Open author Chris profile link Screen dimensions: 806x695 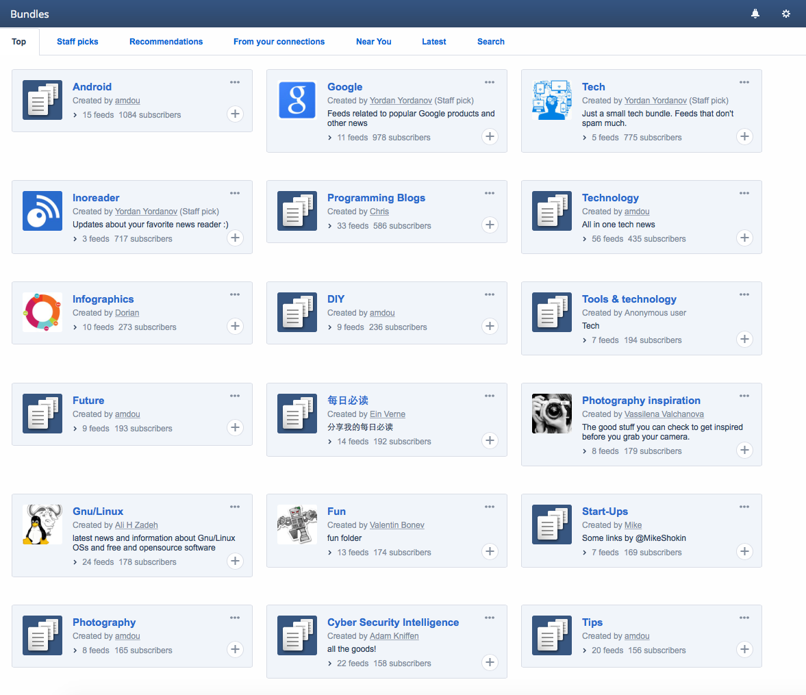tap(379, 212)
